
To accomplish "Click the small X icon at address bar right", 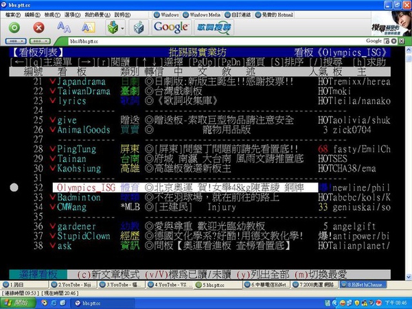I will click(402, 41).
